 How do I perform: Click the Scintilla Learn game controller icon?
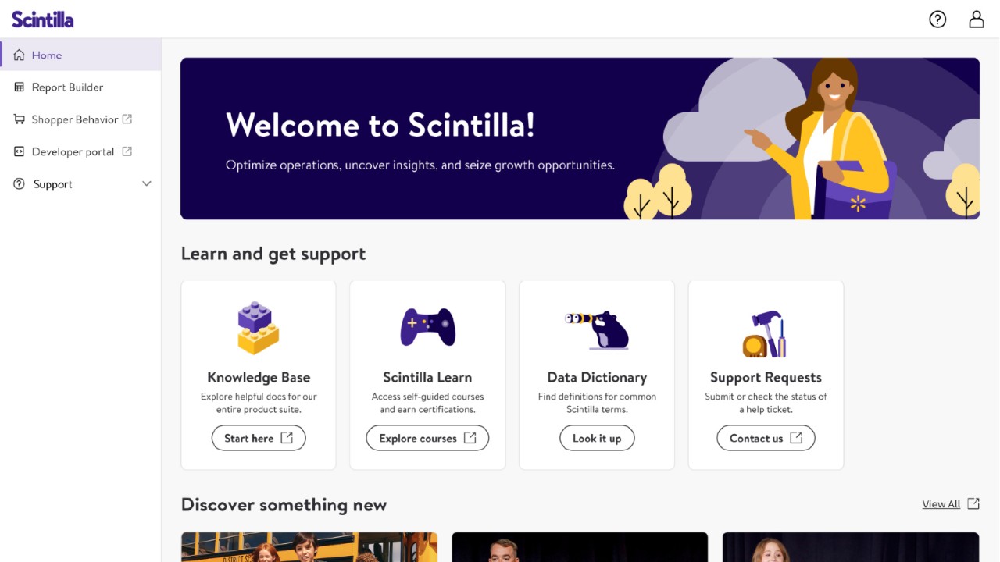point(427,326)
